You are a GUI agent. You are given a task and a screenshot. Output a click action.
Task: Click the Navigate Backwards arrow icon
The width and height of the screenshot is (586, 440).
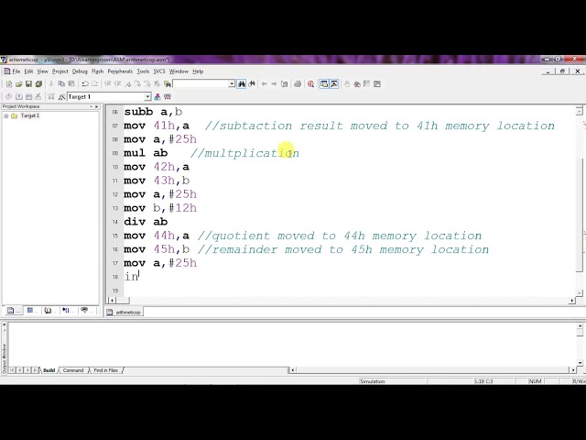[x=265, y=83]
